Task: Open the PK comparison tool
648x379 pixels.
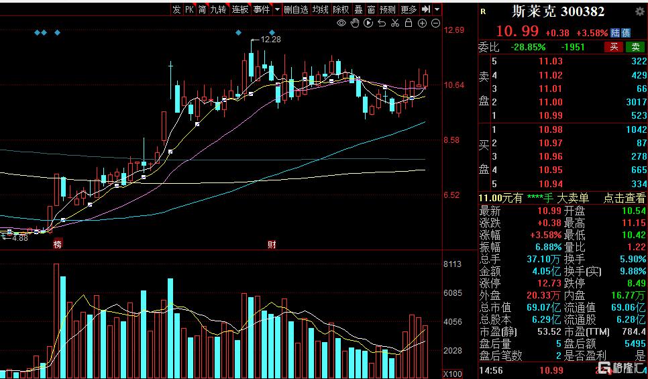Action: pos(189,9)
